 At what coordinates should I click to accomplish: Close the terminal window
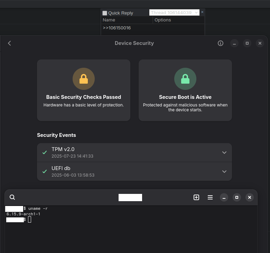(x=250, y=197)
